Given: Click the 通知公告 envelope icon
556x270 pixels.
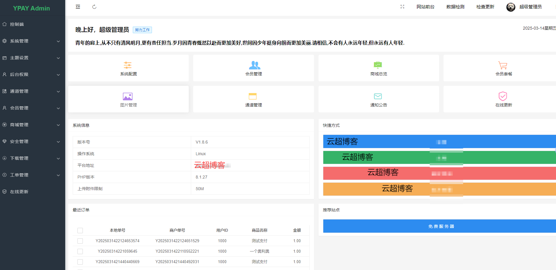Looking at the screenshot, I should [378, 96].
